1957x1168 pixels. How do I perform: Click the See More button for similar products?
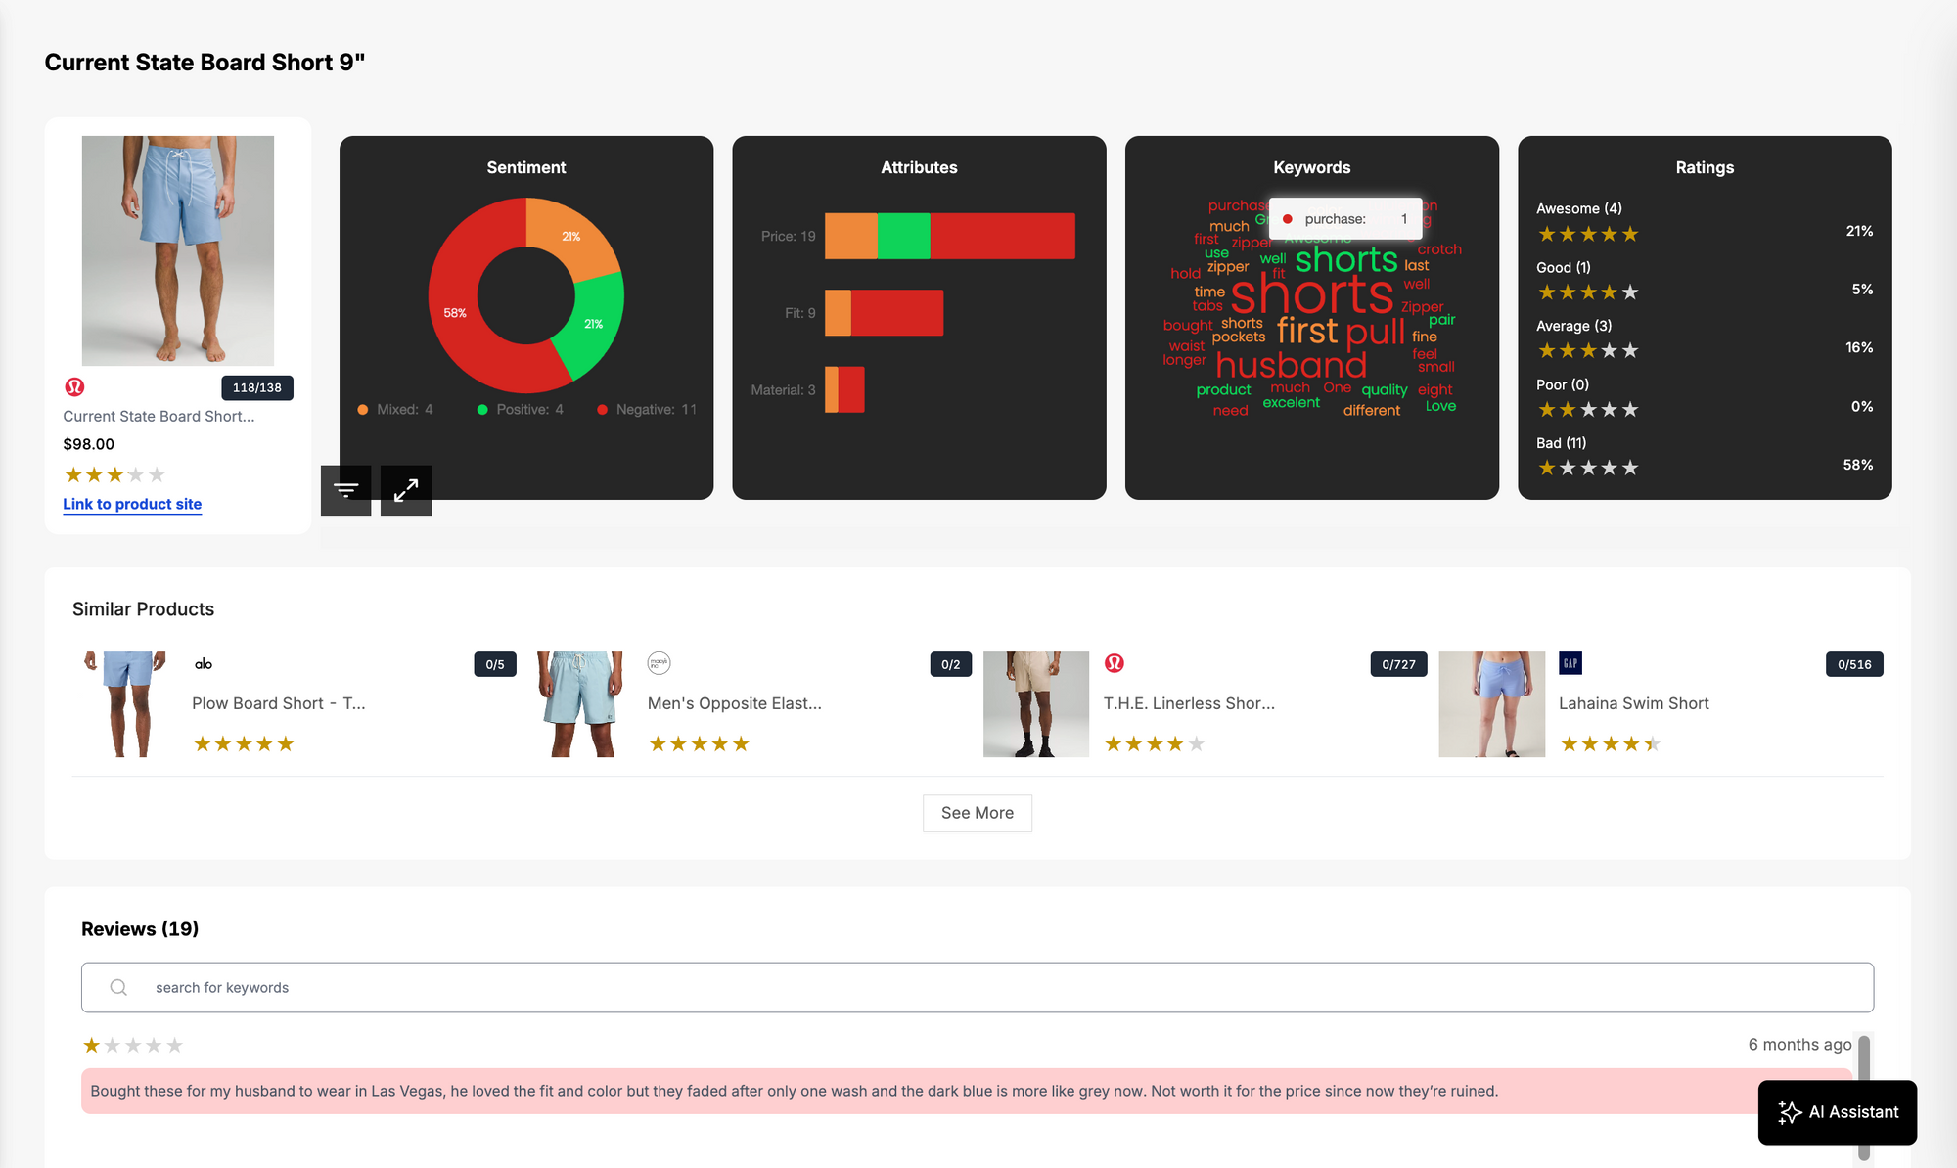pos(978,812)
